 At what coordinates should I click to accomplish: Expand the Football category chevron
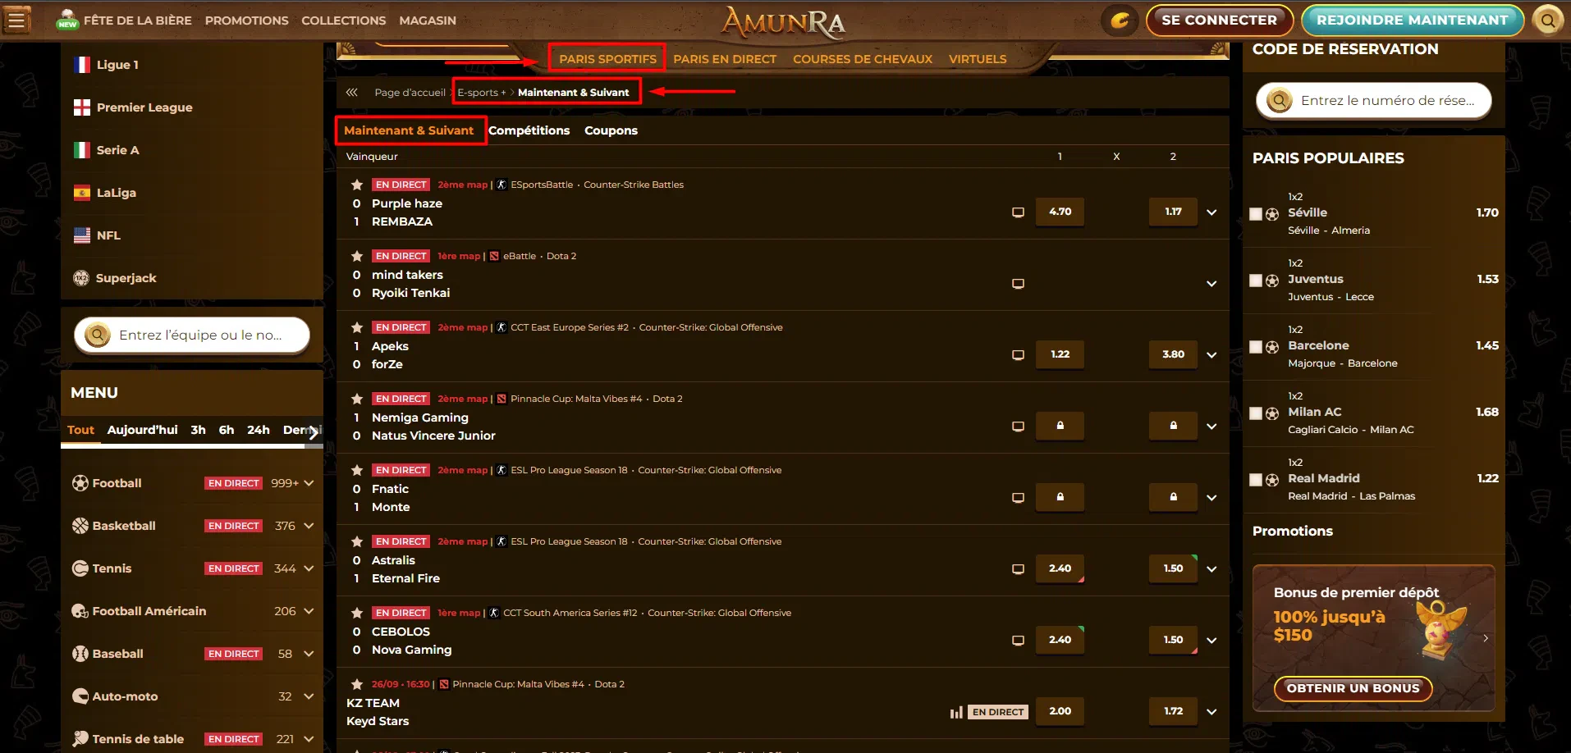tap(309, 483)
